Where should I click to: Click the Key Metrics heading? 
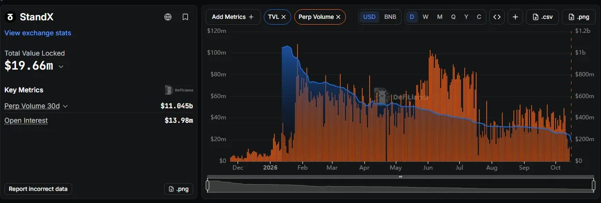pos(24,90)
